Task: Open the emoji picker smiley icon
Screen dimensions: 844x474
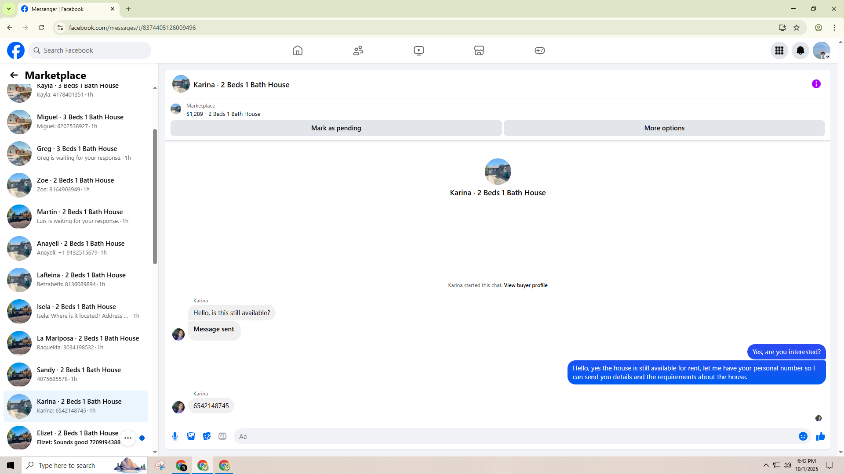Action: coord(803,436)
